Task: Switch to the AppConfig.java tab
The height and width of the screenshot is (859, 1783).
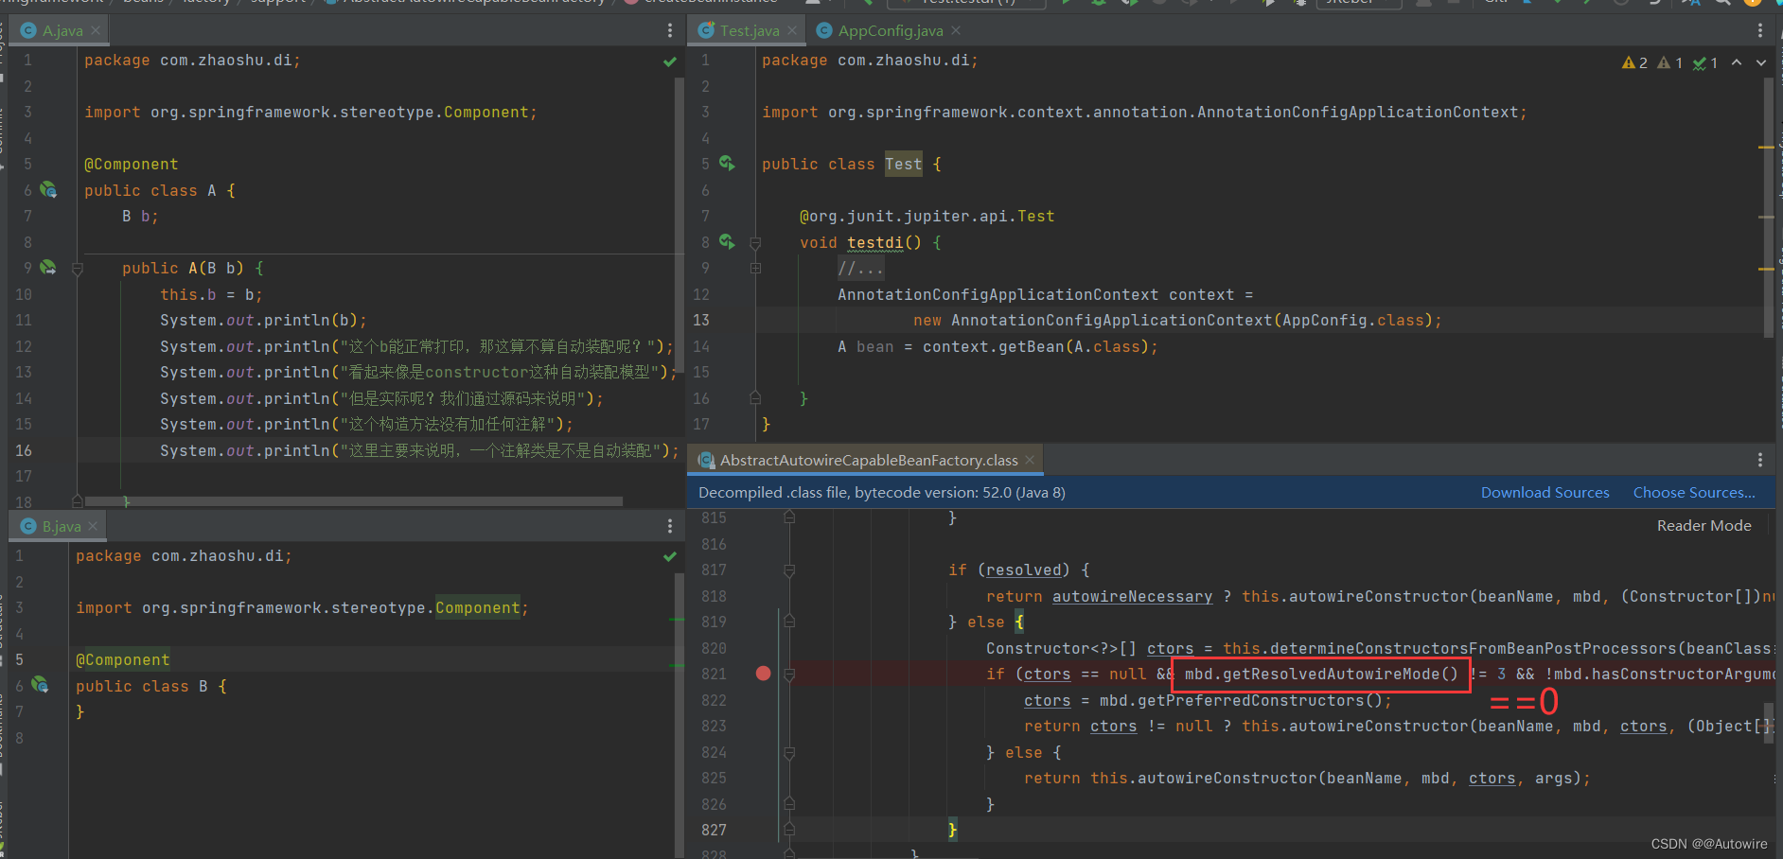Action: [891, 30]
